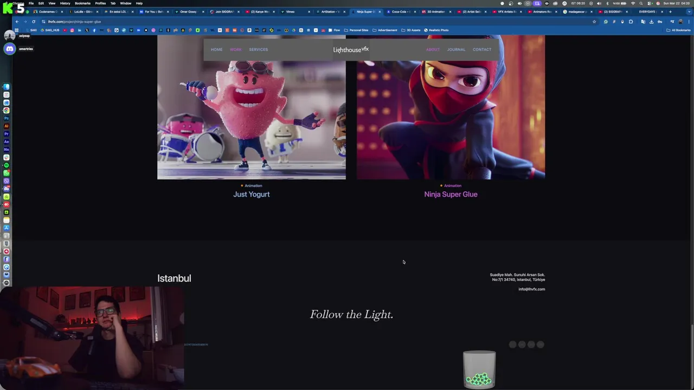Open the Chrome profile avatar

pos(680,22)
